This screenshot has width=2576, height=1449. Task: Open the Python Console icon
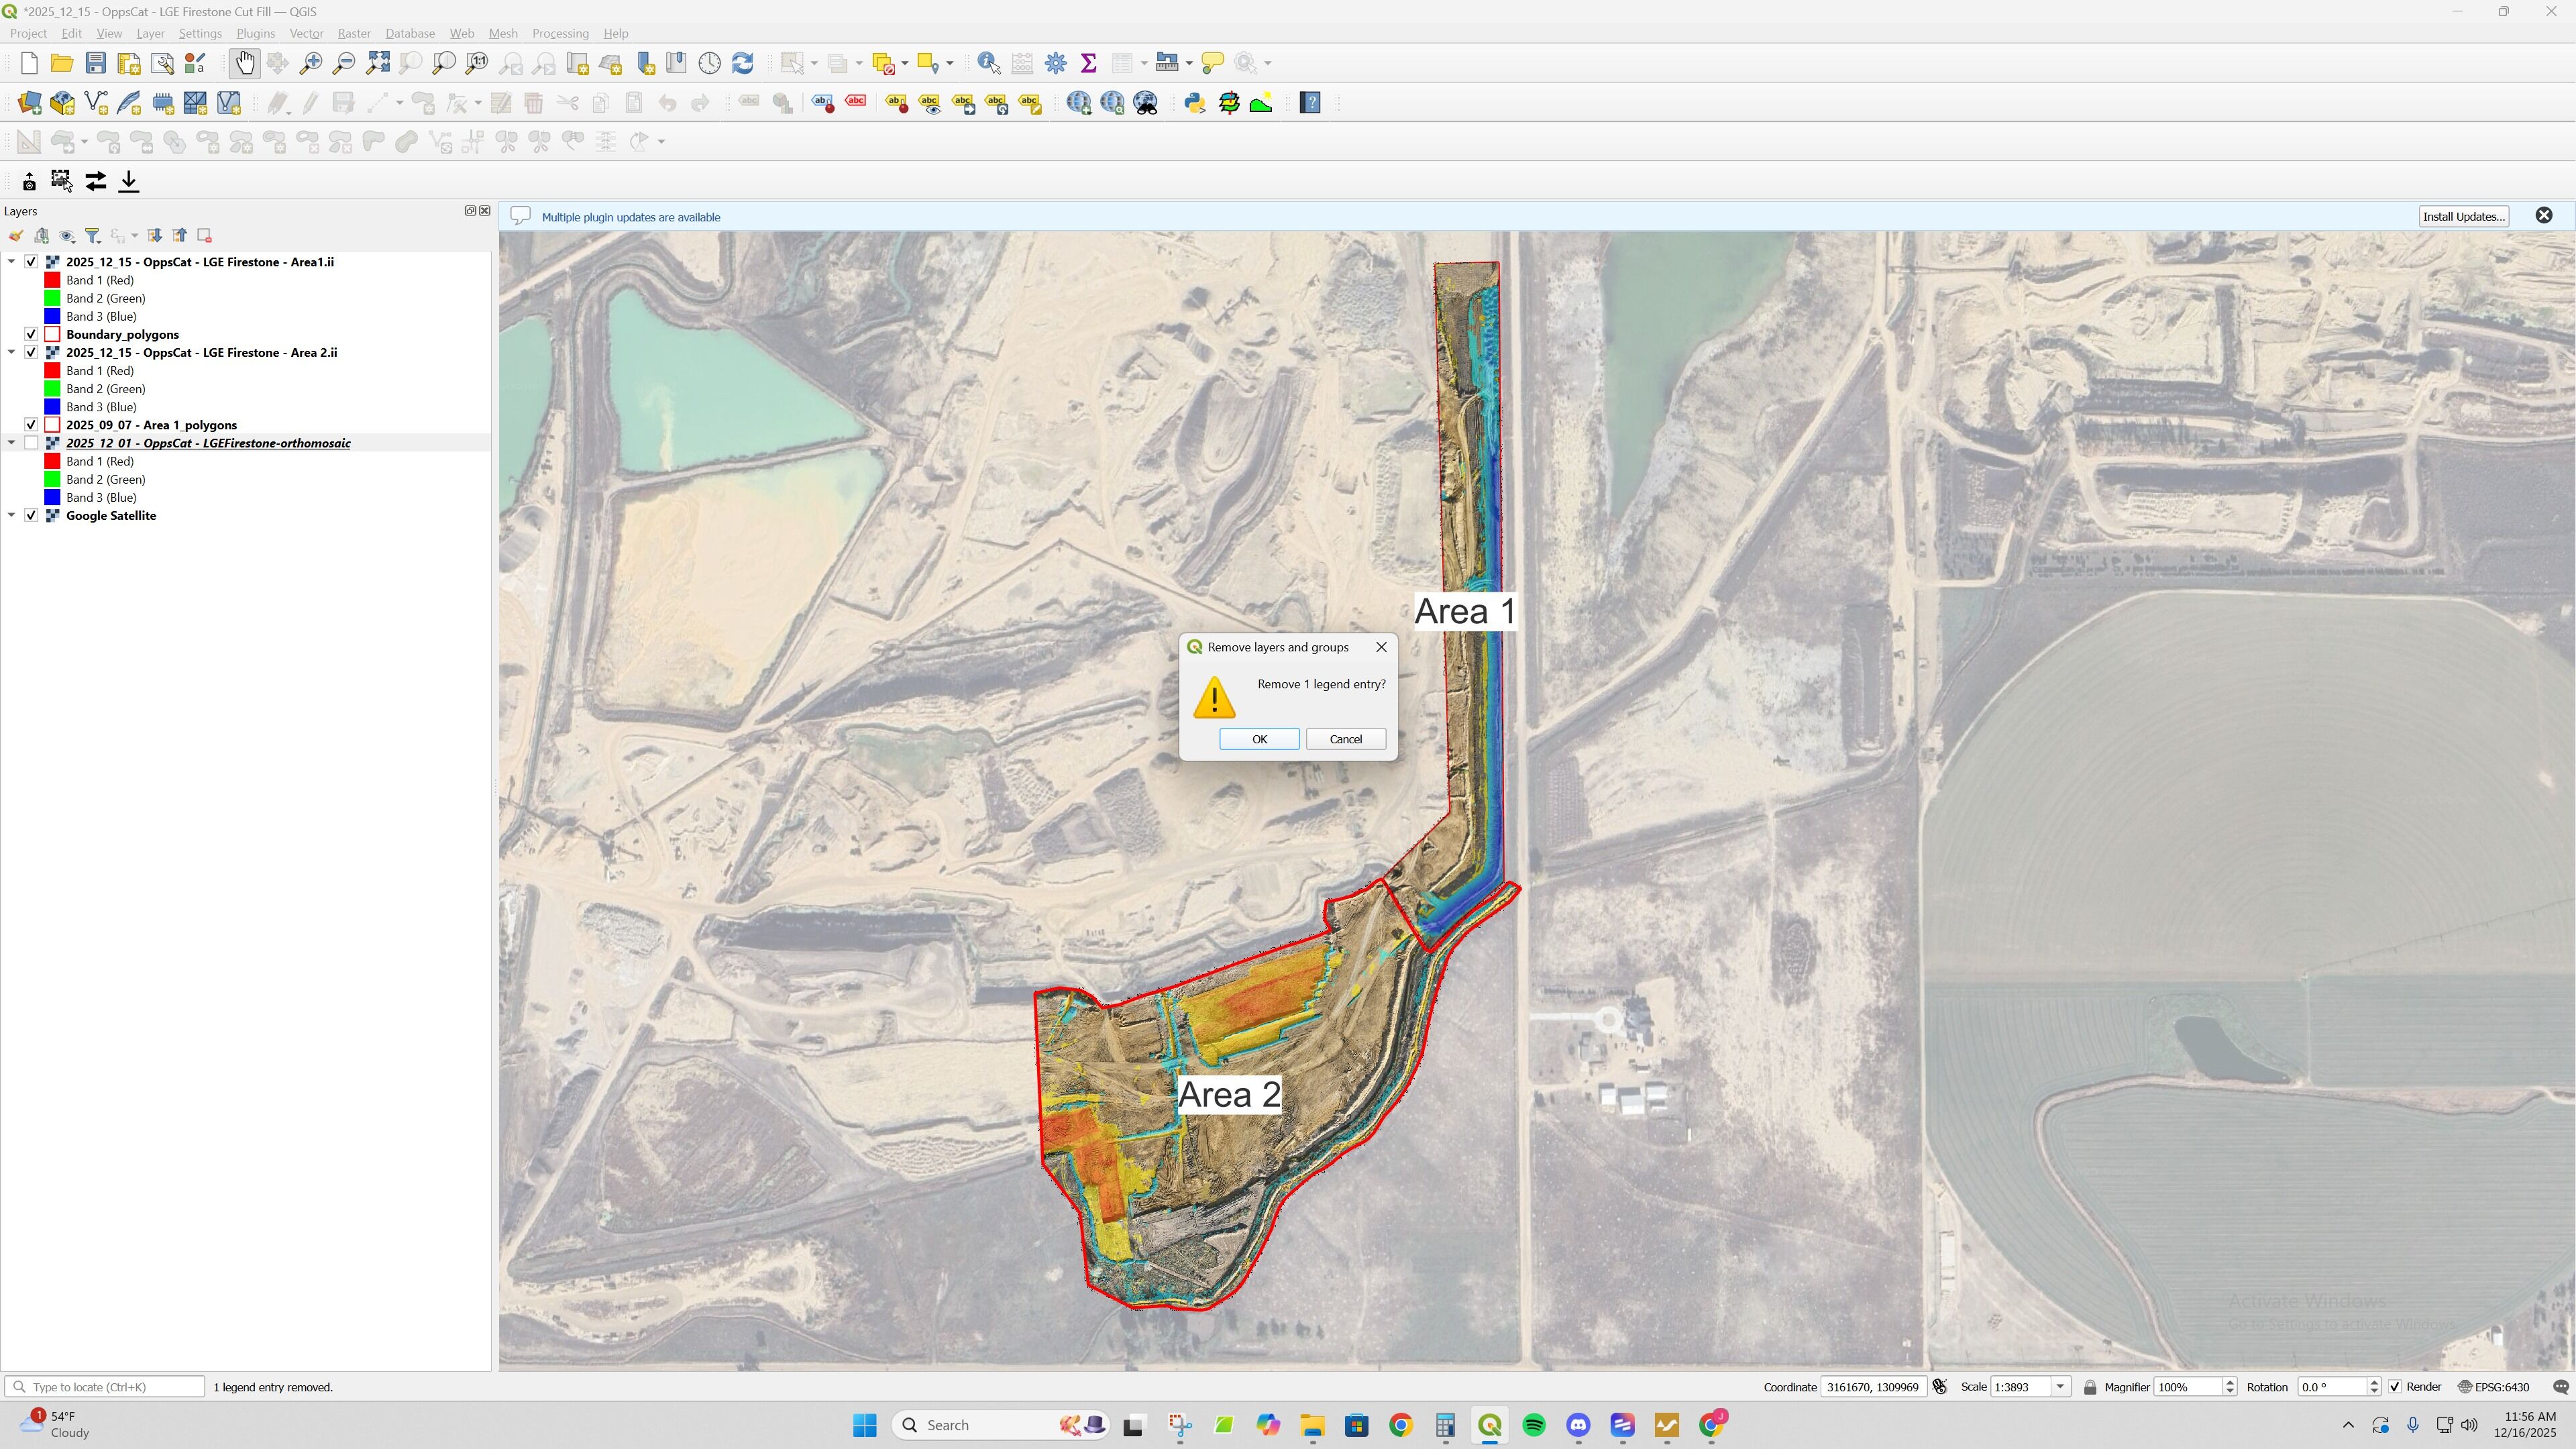pos(1194,103)
